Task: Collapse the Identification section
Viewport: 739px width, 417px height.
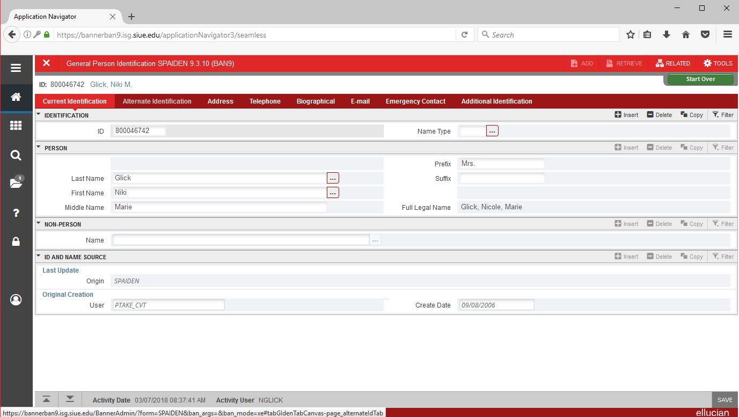Action: coord(39,115)
